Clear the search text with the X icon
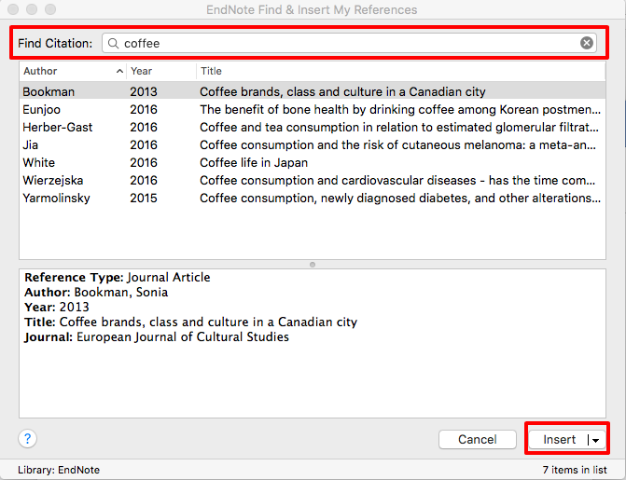The height and width of the screenshot is (480, 626). point(587,43)
